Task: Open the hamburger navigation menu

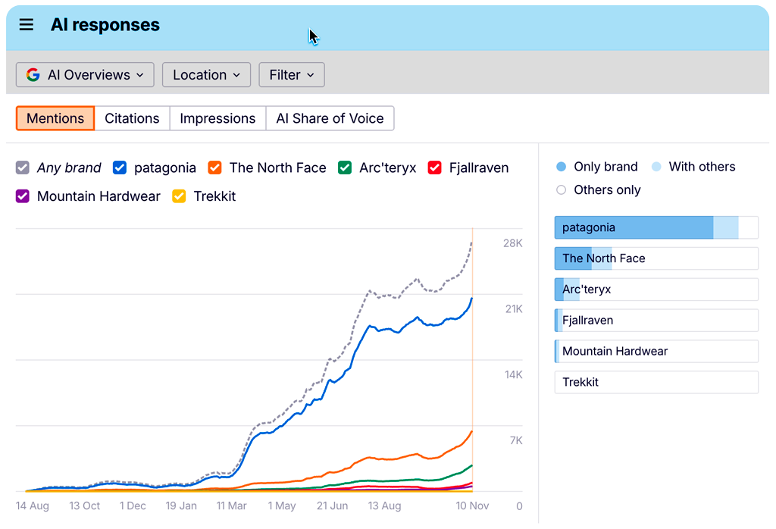Action: [x=26, y=24]
